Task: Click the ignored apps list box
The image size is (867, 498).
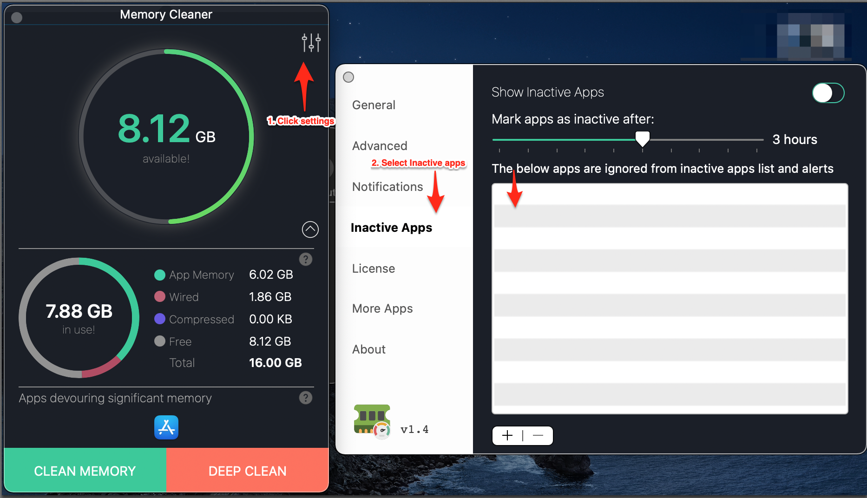Action: coord(670,298)
